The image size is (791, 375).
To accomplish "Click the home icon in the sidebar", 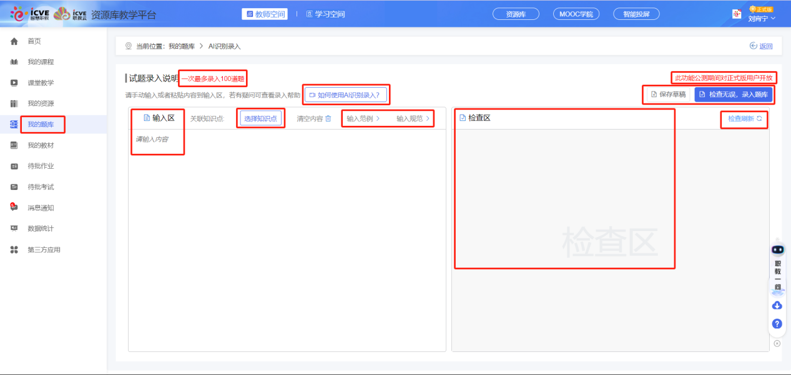I will click(14, 41).
